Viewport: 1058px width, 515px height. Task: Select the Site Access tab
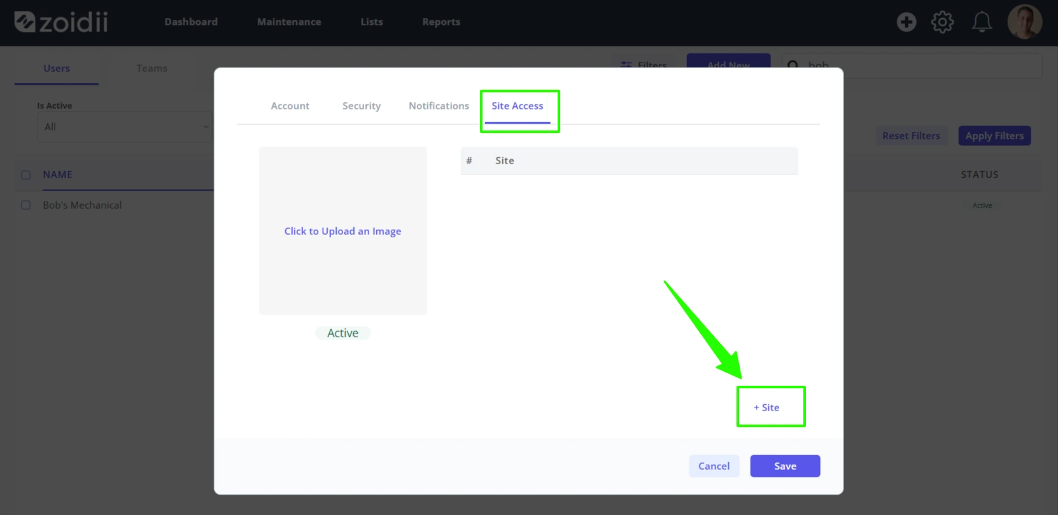tap(518, 106)
